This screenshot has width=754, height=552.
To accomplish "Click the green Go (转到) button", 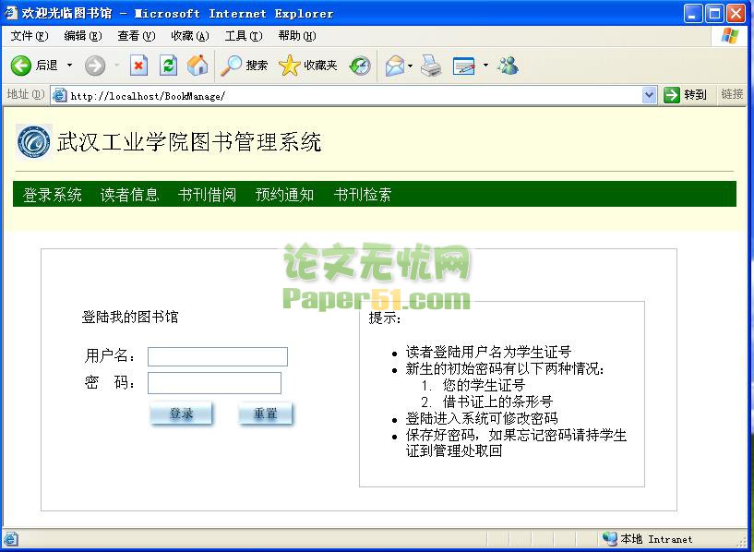I will (x=685, y=95).
